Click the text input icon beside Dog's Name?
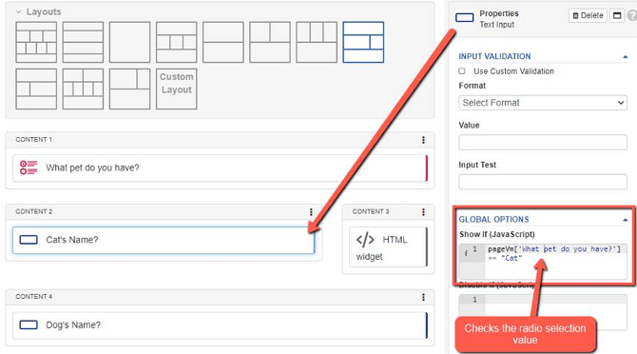The image size is (637, 354). coord(29,324)
